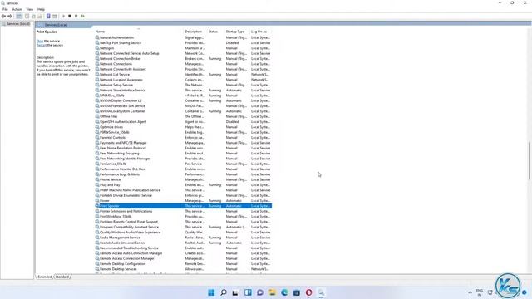Click gear icon of Offline Files service
This screenshot has width=532, height=299.
(x=97, y=116)
